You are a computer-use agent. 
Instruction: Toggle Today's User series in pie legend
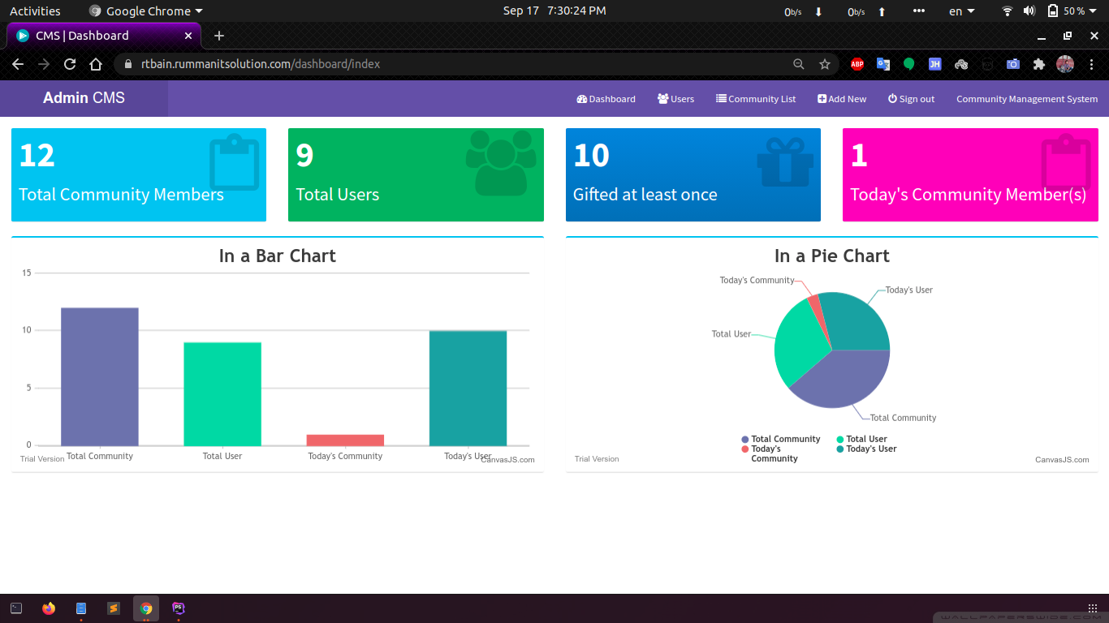(870, 449)
